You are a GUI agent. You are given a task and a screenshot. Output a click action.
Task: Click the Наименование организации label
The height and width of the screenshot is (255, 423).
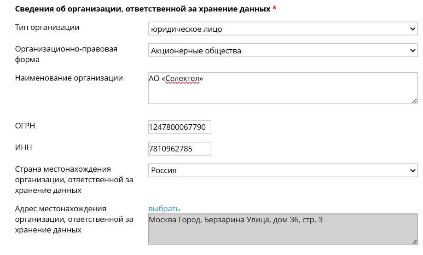coord(69,78)
